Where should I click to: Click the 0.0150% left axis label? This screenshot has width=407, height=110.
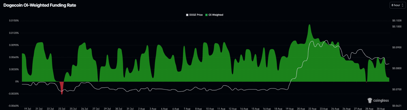pos(13,21)
